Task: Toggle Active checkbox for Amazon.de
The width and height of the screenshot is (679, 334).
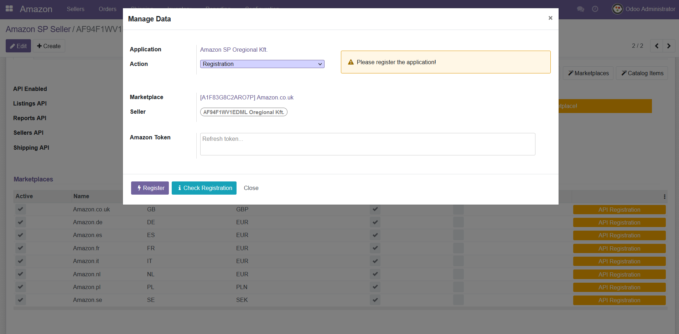Action: [x=21, y=222]
